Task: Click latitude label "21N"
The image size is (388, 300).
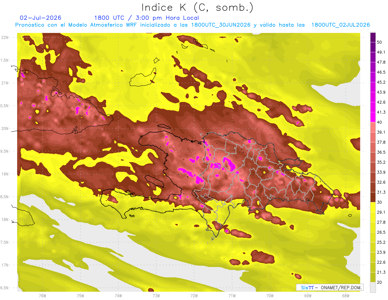Action: [5, 83]
